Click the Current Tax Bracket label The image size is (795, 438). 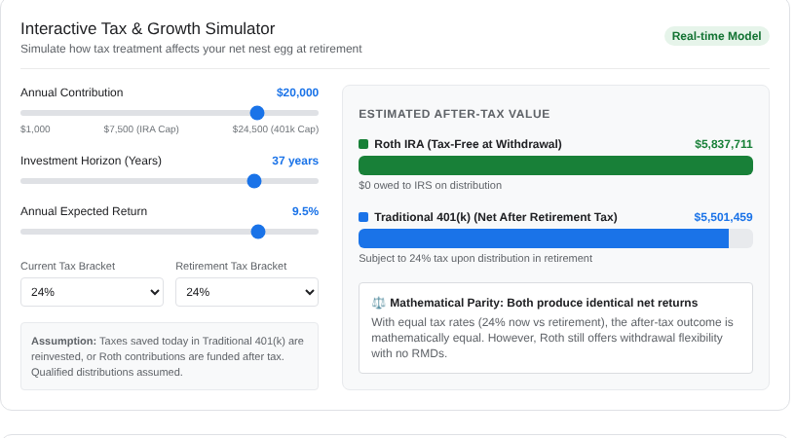(67, 267)
